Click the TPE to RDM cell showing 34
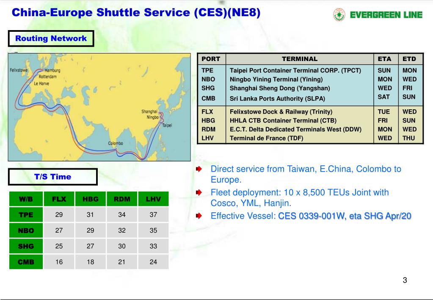Viewport: 433px width, 300px height. 122,214
